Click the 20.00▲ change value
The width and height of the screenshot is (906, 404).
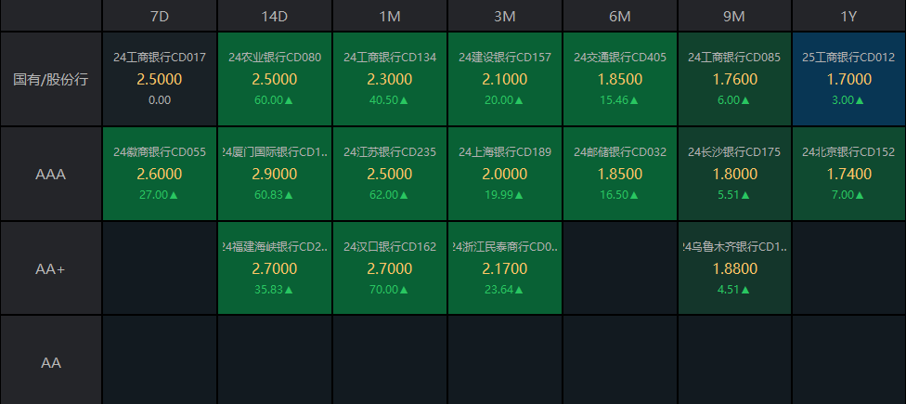coord(504,100)
